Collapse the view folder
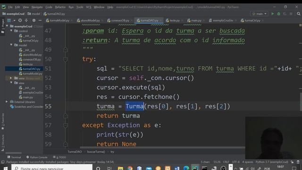Viewport: 302px width, 170px height. (11, 83)
